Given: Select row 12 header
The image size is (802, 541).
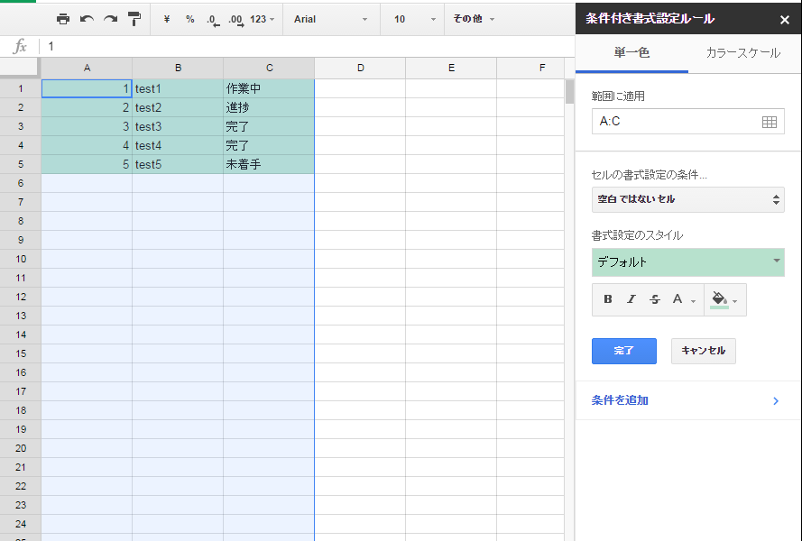Looking at the screenshot, I should [21, 297].
